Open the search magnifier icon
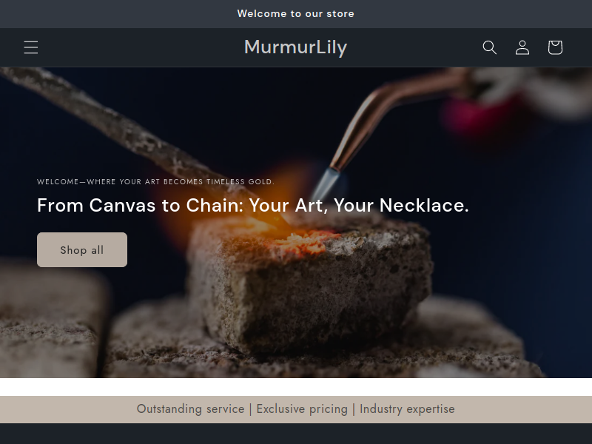This screenshot has height=444, width=592. click(490, 47)
